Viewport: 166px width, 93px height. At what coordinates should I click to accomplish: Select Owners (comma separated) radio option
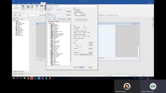75,16
